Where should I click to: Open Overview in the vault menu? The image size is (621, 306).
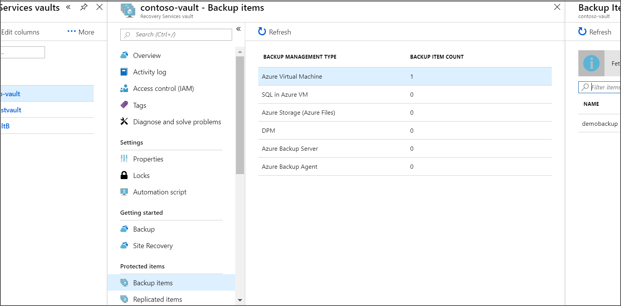[x=147, y=56]
